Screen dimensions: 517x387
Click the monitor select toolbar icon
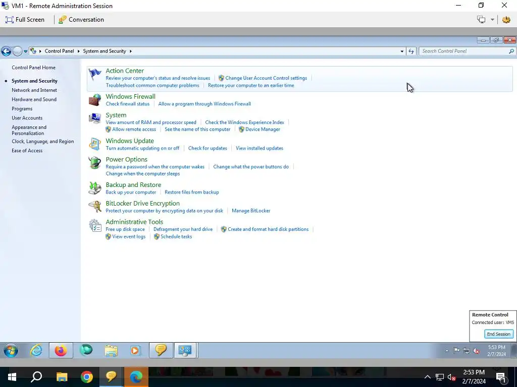[481, 20]
